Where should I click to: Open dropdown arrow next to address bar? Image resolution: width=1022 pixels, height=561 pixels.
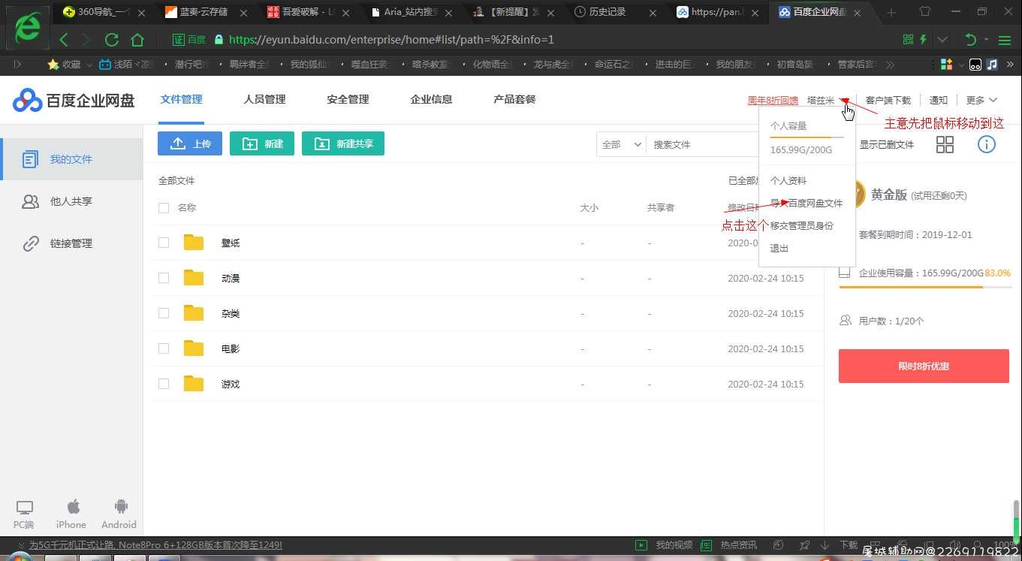[942, 40]
